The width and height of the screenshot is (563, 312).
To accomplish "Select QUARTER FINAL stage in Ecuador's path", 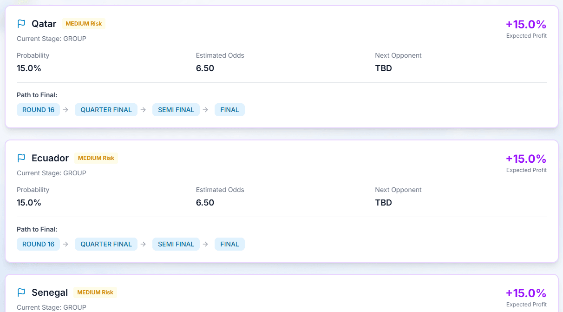I will pos(106,244).
